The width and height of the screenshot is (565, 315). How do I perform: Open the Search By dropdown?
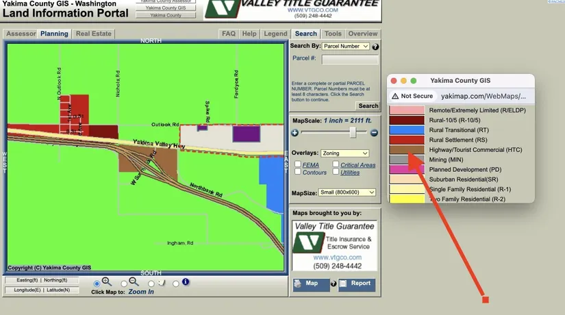[x=346, y=47]
